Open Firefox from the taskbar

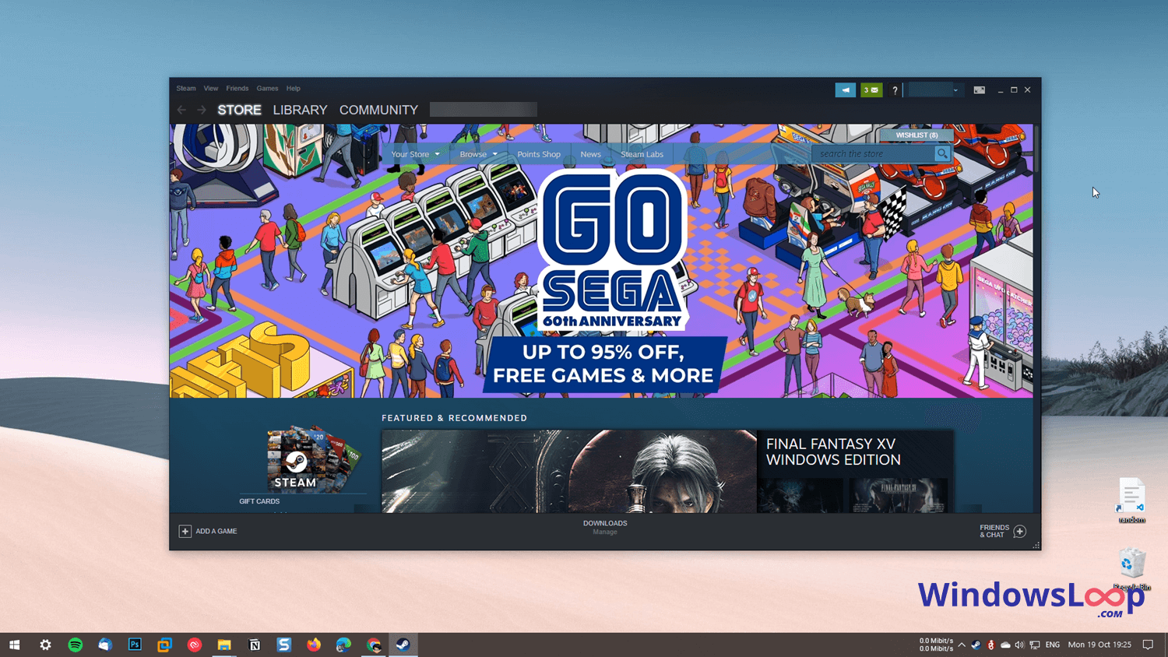314,645
